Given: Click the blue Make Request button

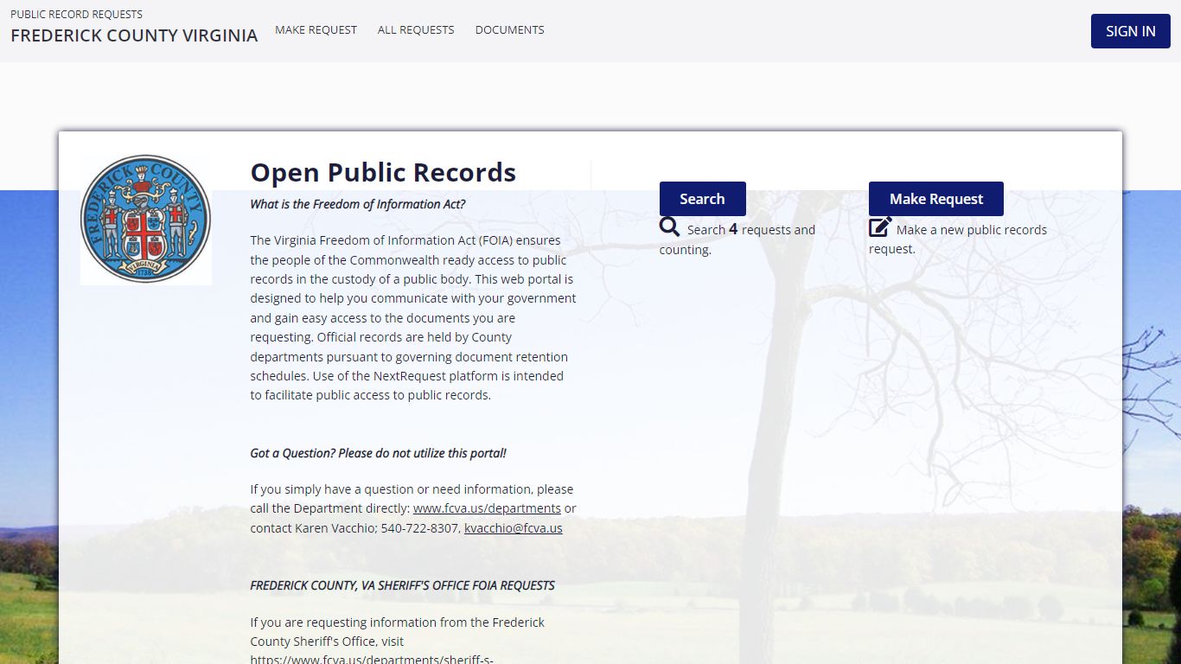Looking at the screenshot, I should pos(935,199).
